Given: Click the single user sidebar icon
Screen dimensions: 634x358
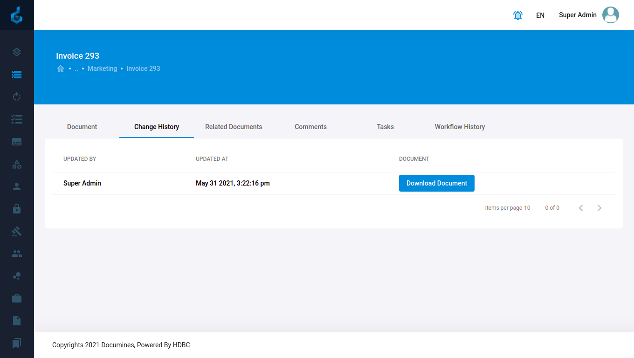Looking at the screenshot, I should coord(17,186).
